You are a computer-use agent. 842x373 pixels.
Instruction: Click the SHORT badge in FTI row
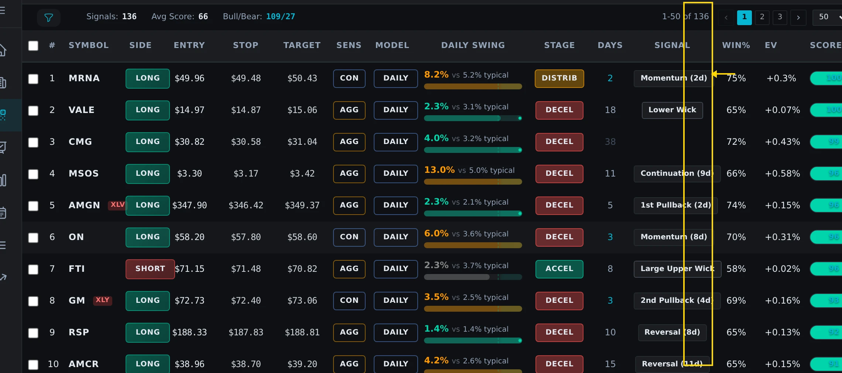(150, 269)
